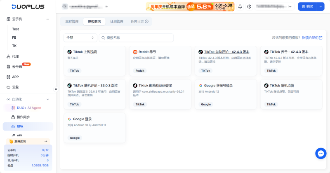Viewport: 330px width, 173px height.
Task: Select TK group in sidebar
Action: 14,46
